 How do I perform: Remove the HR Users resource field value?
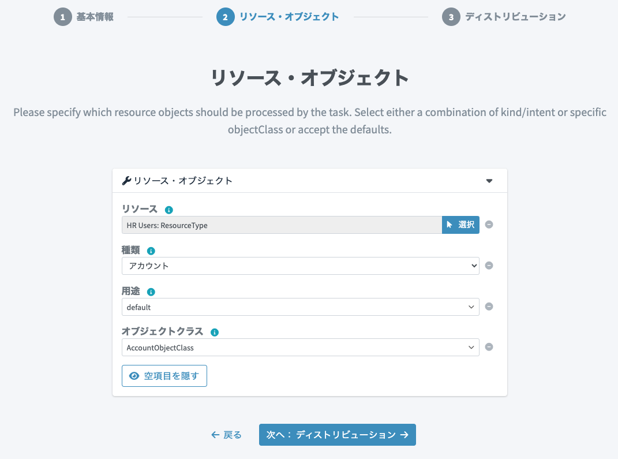(x=489, y=225)
